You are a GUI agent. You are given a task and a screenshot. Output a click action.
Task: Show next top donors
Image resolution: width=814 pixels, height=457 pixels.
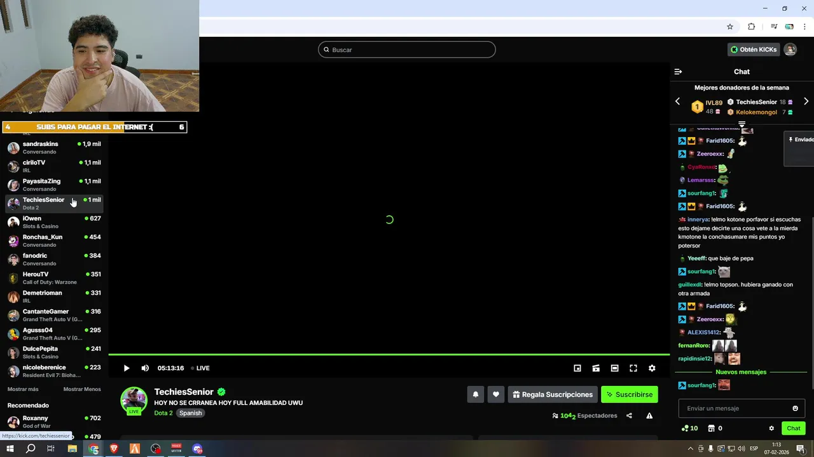[806, 102]
